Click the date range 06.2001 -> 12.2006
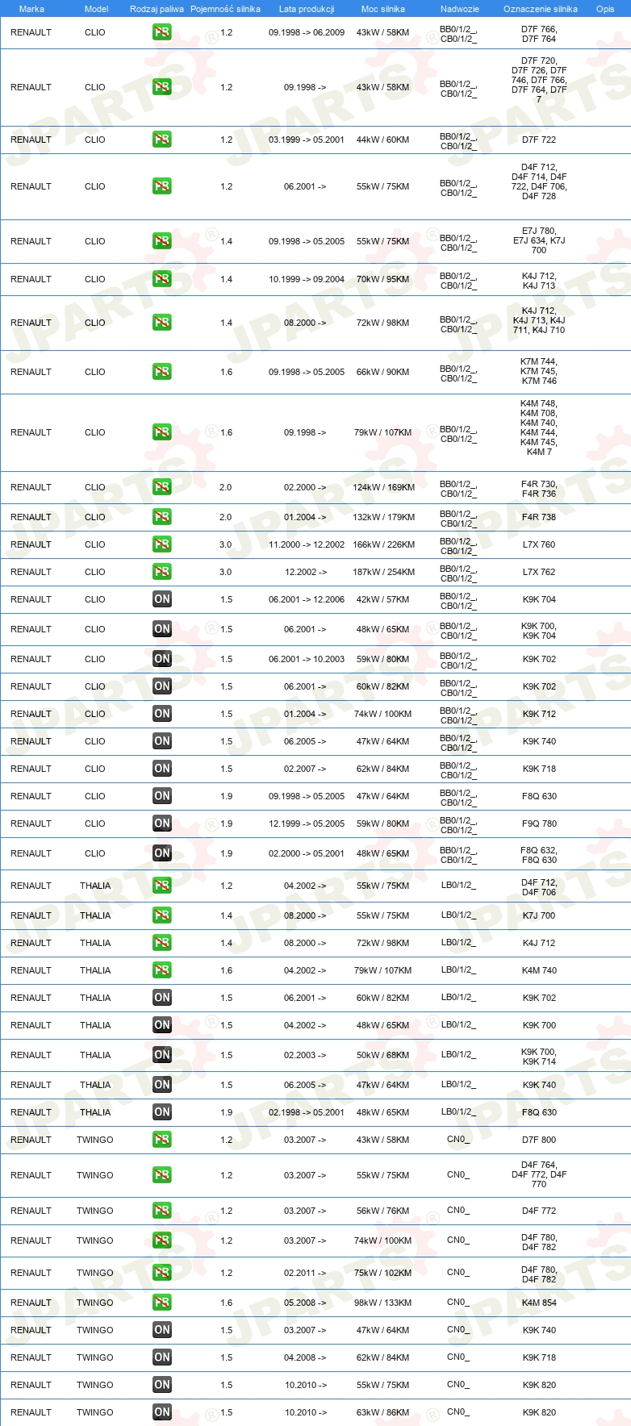The height and width of the screenshot is (1426, 631). 307,599
